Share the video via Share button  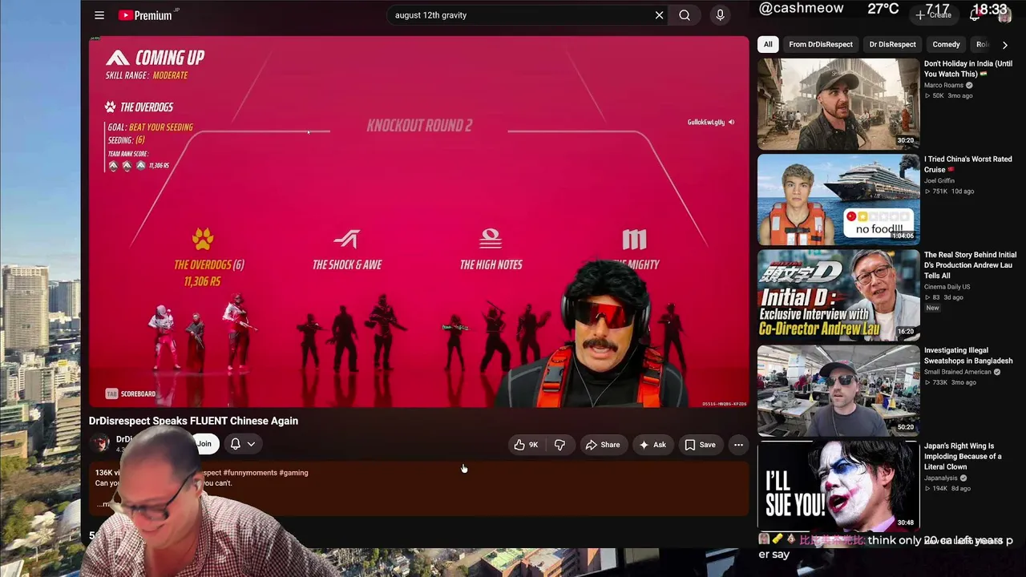[x=602, y=445]
